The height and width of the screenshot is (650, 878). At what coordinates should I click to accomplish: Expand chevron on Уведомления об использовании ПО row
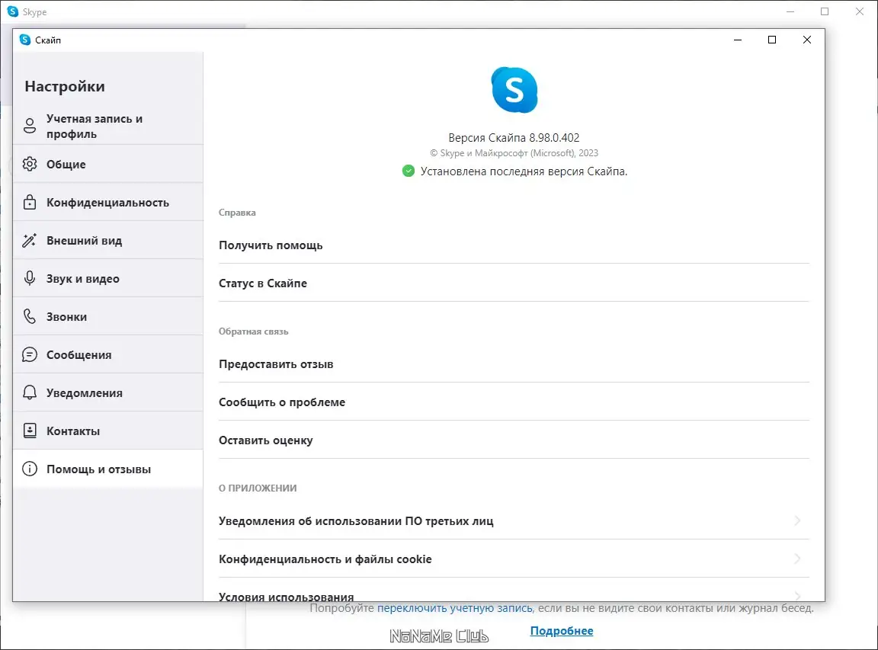pyautogui.click(x=797, y=520)
